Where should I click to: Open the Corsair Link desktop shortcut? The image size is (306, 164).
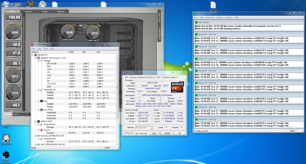[6, 138]
